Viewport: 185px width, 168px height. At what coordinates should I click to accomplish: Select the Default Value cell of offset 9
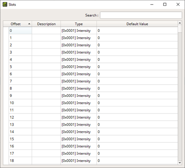pos(137,95)
